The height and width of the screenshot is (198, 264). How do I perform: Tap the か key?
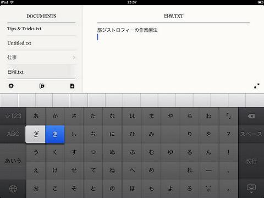55,116
